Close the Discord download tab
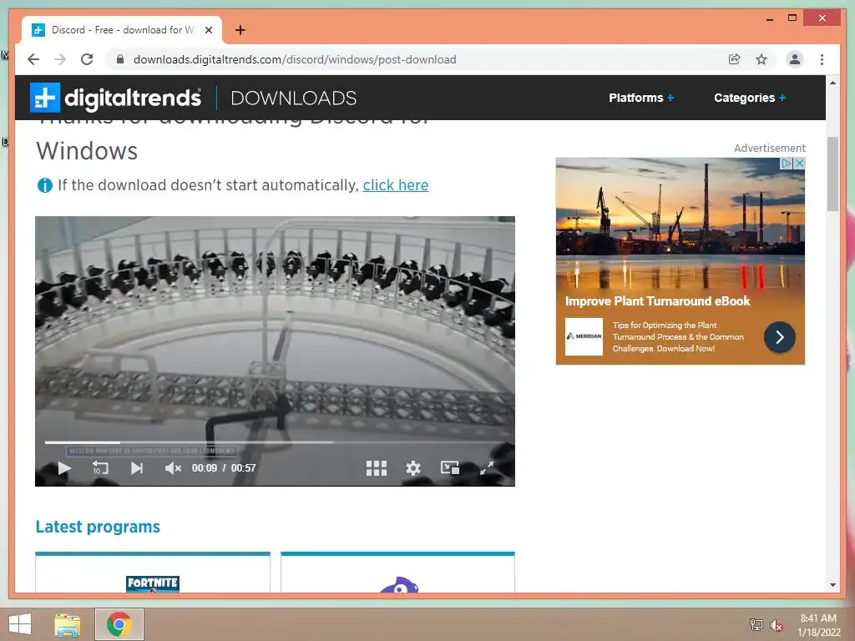This screenshot has height=641, width=855. point(208,30)
